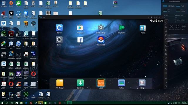Click Nox sidebar volume up icon
Image resolution: width=188 pixels, height=105 pixels.
(166, 46)
